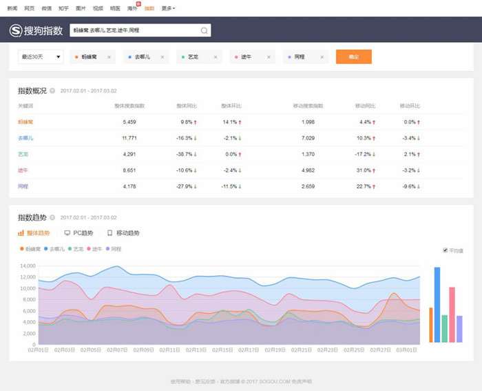This screenshot has width=482, height=391.
Task: Switch to the 移动趋势 tab
Action: click(x=123, y=233)
